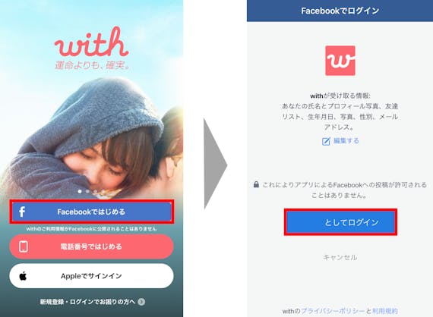Open the 編集する link
This screenshot has height=317, width=433.
[x=346, y=141]
